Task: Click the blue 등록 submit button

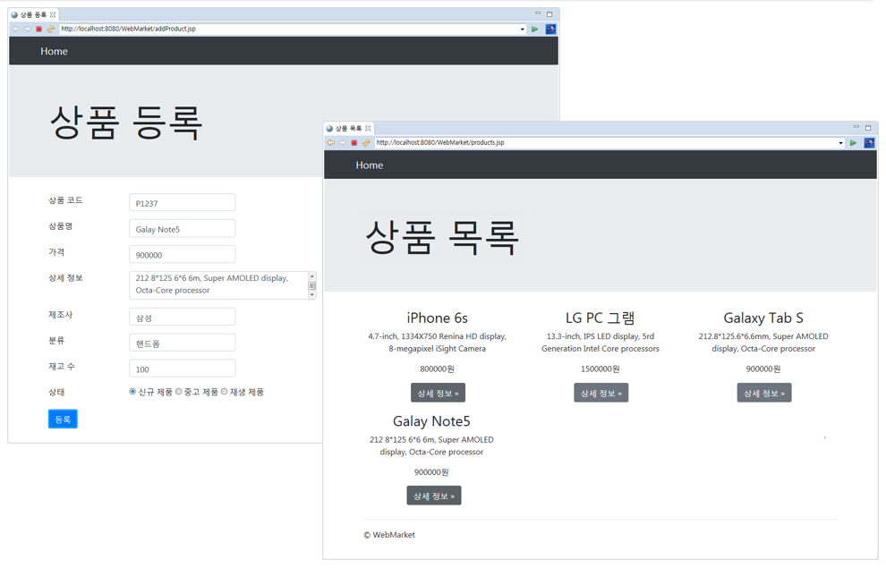Action: pos(63,420)
